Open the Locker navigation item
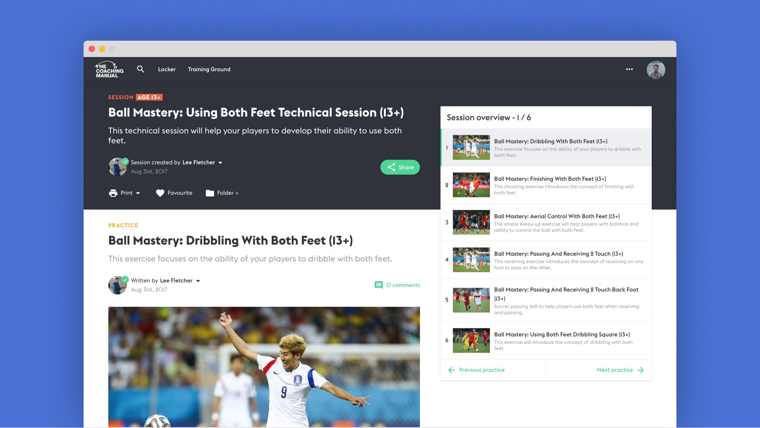Screen dimensions: 760x428 tap(166, 69)
